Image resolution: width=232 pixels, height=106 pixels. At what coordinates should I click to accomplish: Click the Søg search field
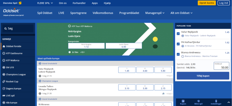click(18, 29)
